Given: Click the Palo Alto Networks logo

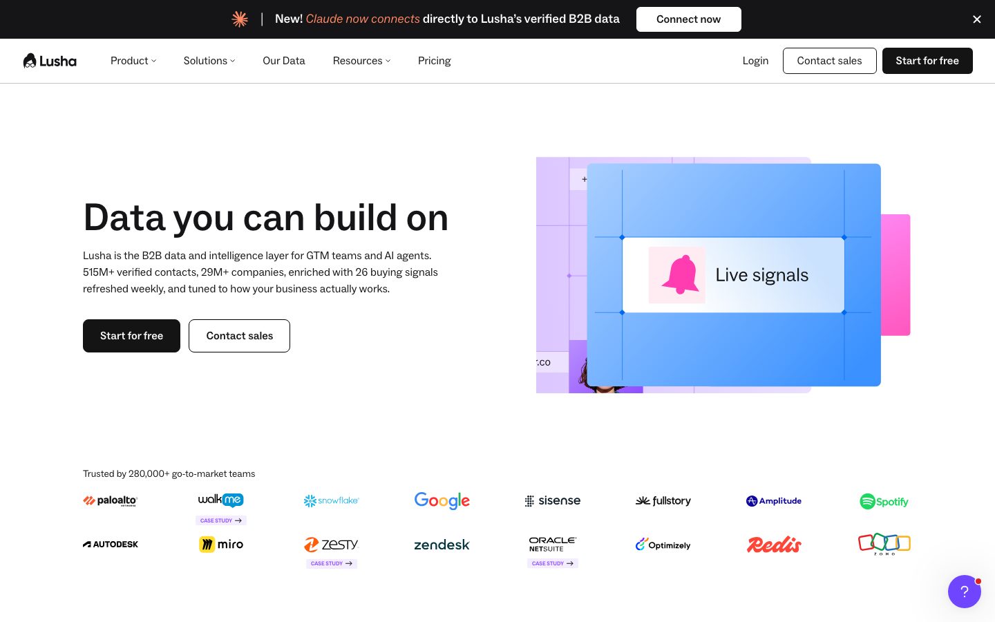Looking at the screenshot, I should (111, 501).
